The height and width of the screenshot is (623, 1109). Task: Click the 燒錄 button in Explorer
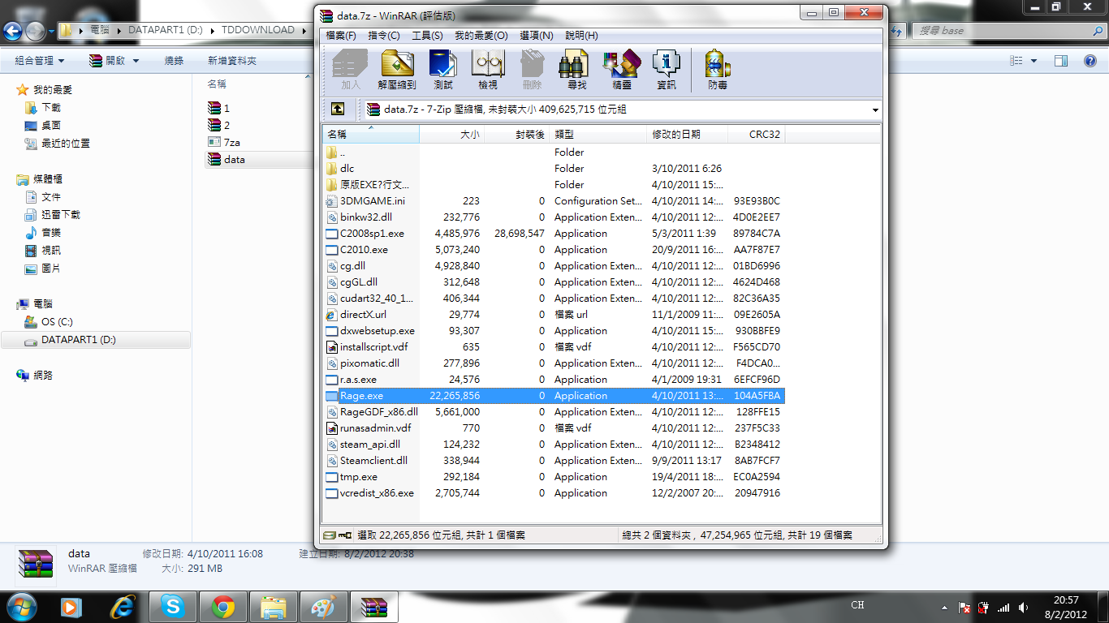click(174, 61)
